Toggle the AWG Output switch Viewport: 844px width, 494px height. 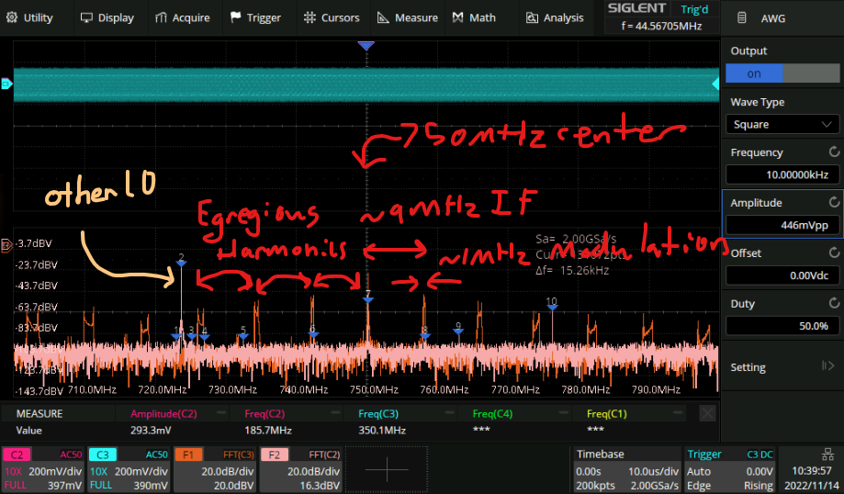click(x=782, y=73)
